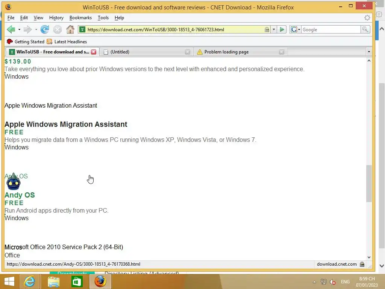
Task: Click the Stop loading button
Action: click(58, 29)
